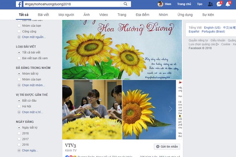Viewport: 236px width, 157px height.
Task: Switch to Ứng dụng tab
Action: (x=185, y=15)
